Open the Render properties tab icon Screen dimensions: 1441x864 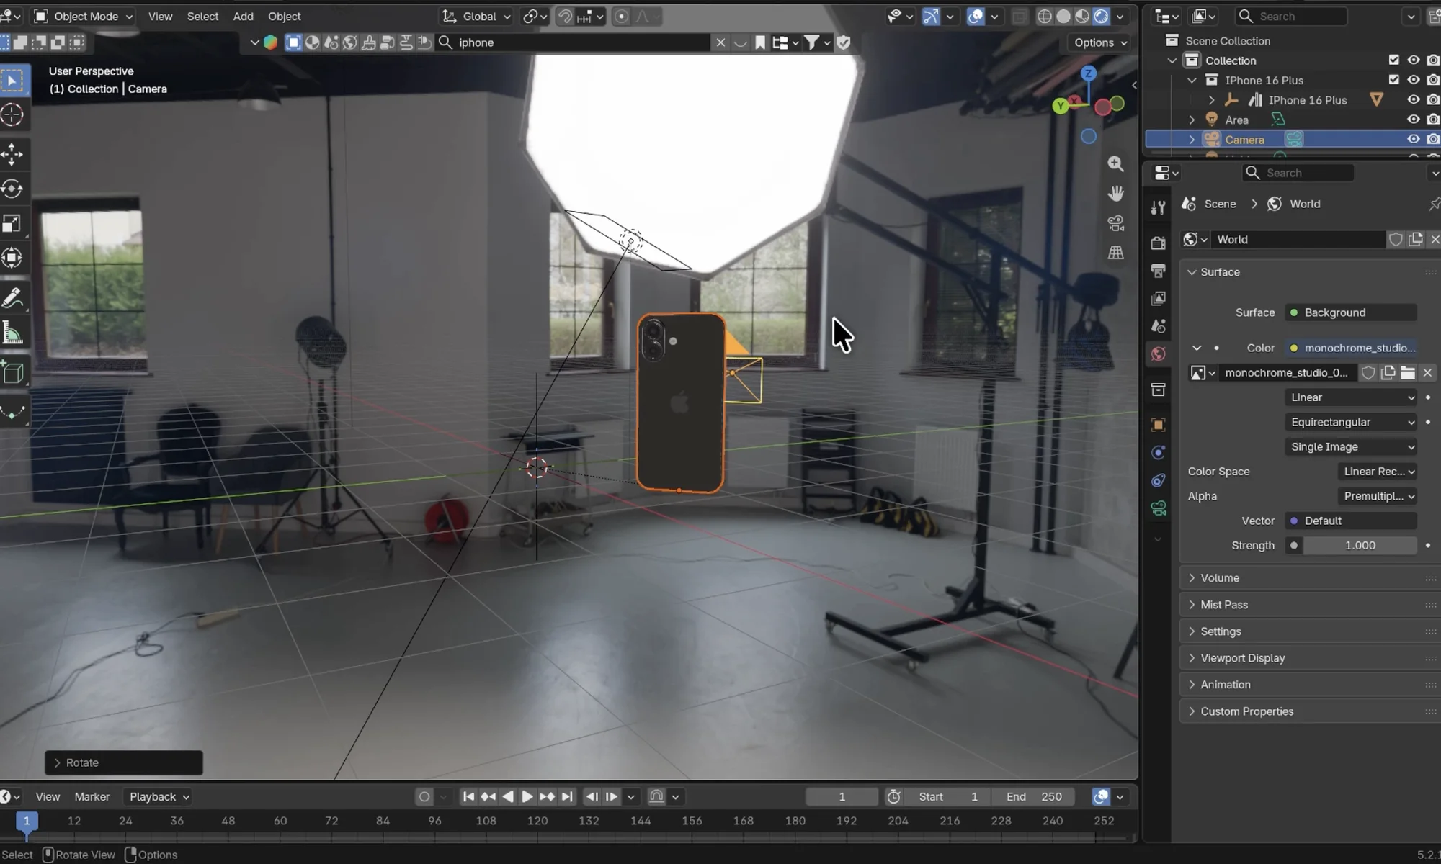click(1158, 243)
